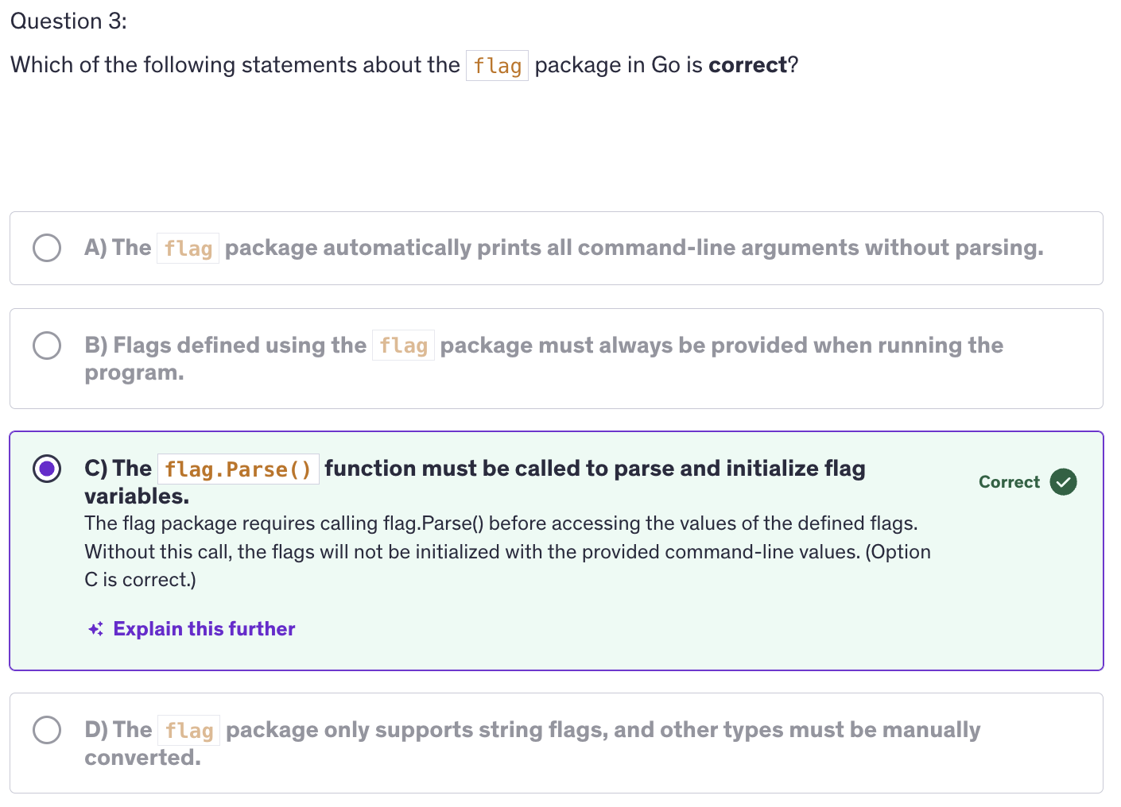The height and width of the screenshot is (807, 1121).
Task: Click the flag code chip in option A
Action: point(188,249)
